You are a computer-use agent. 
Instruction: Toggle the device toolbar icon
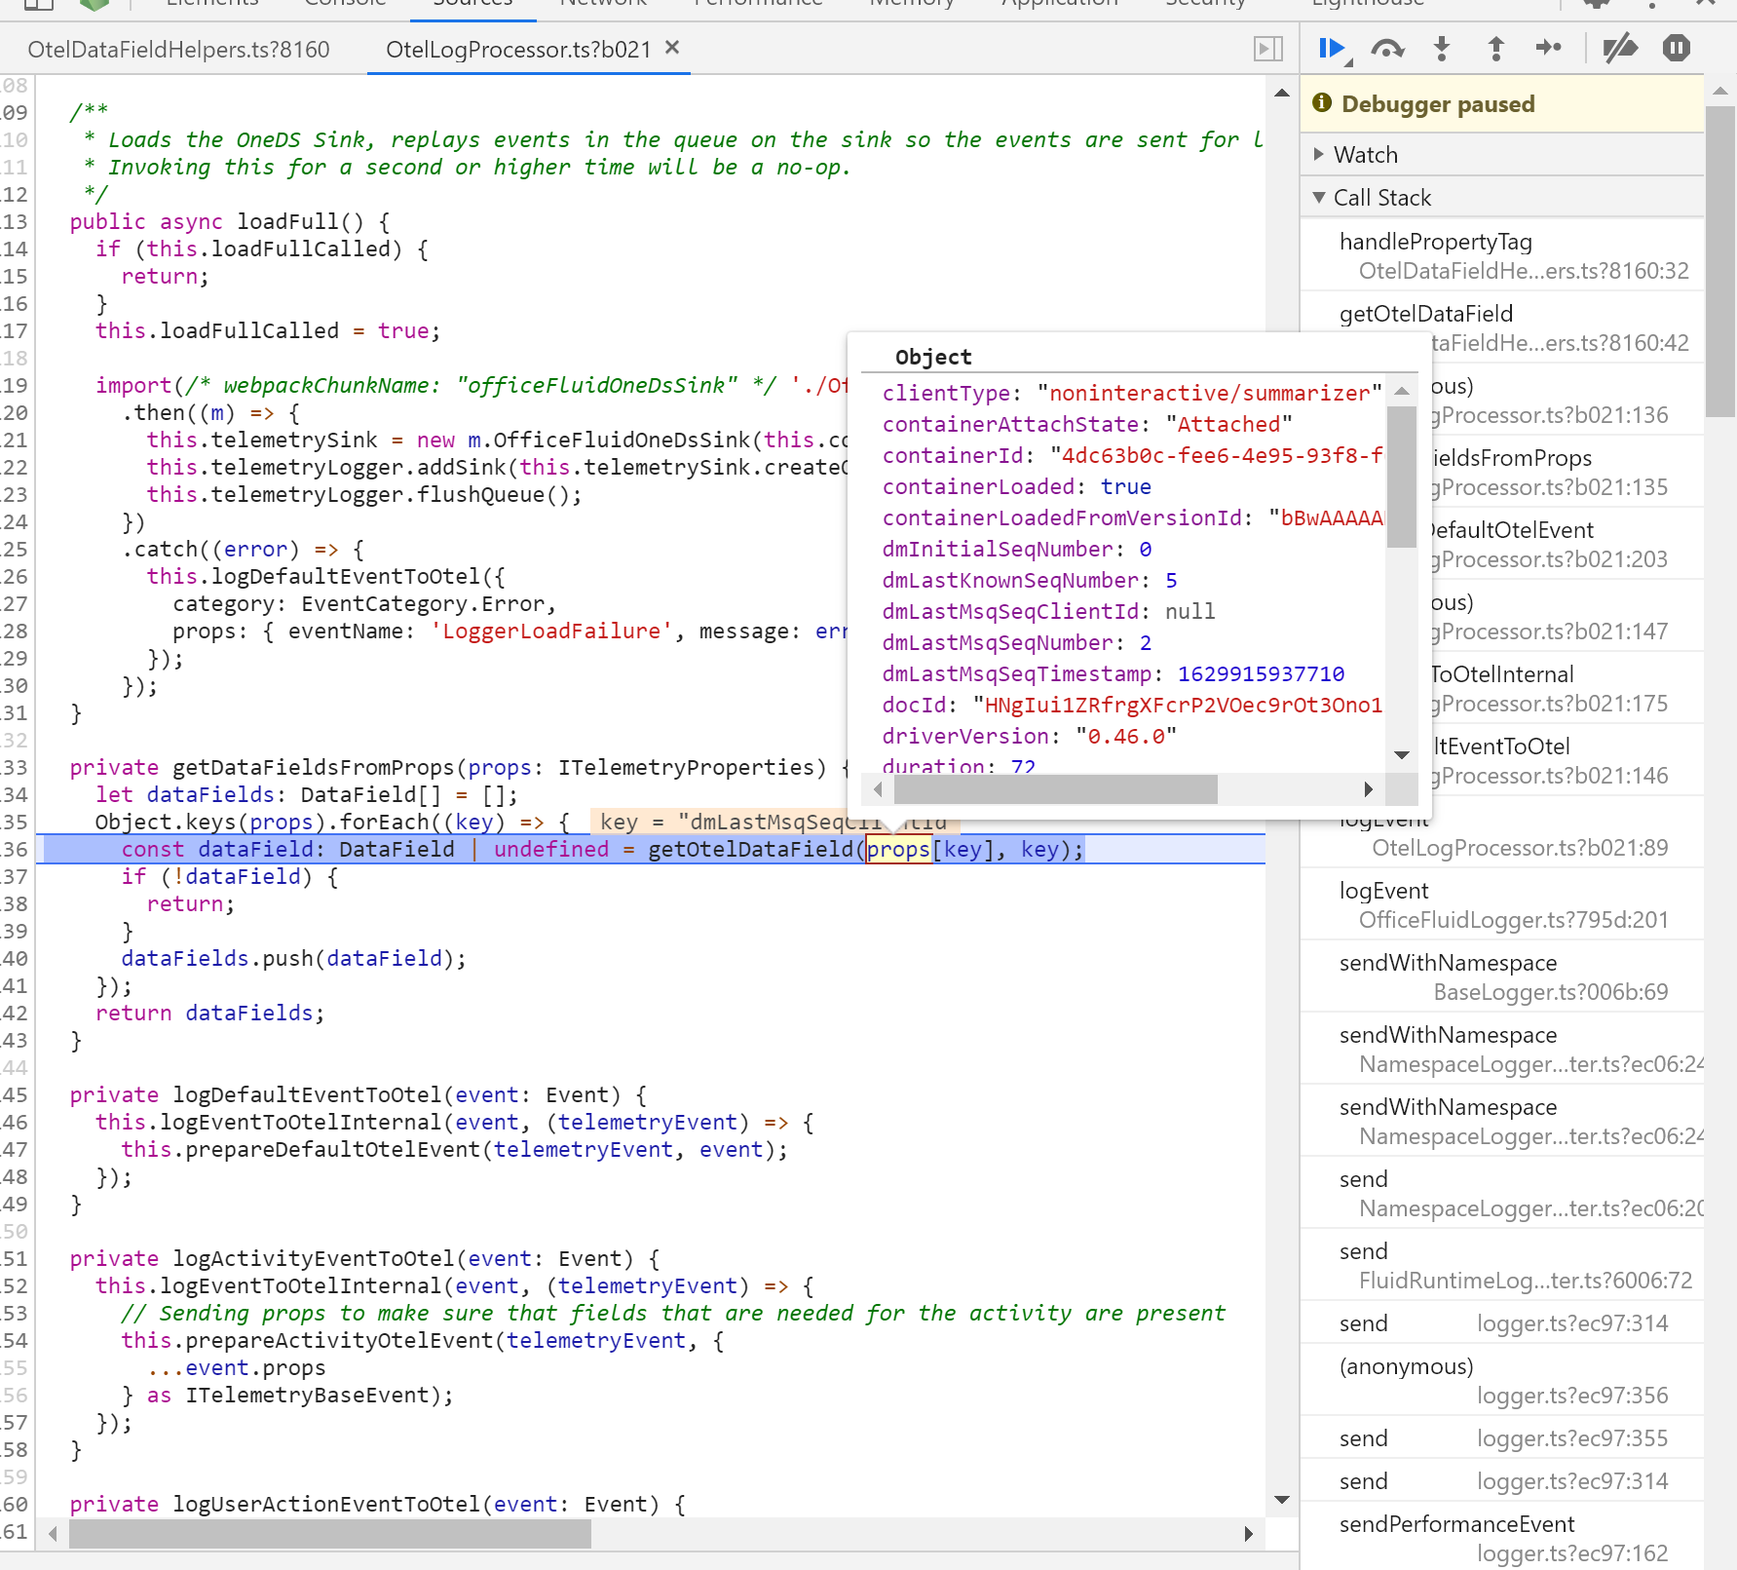click(x=39, y=3)
